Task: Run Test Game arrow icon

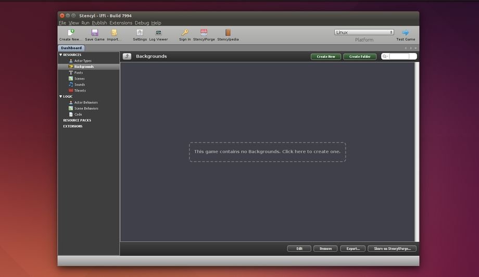Action: click(x=406, y=33)
